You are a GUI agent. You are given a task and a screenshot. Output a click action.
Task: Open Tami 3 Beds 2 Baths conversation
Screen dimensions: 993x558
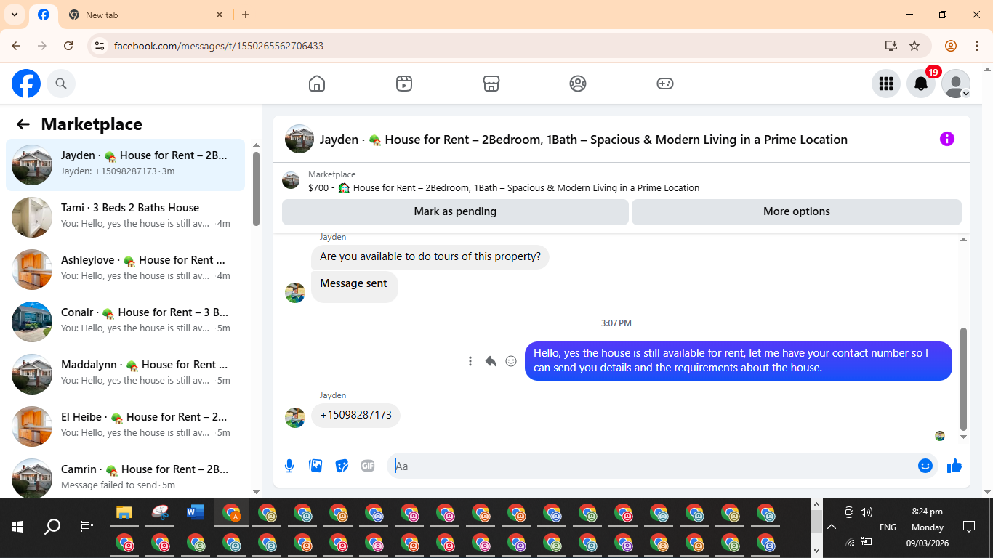126,217
